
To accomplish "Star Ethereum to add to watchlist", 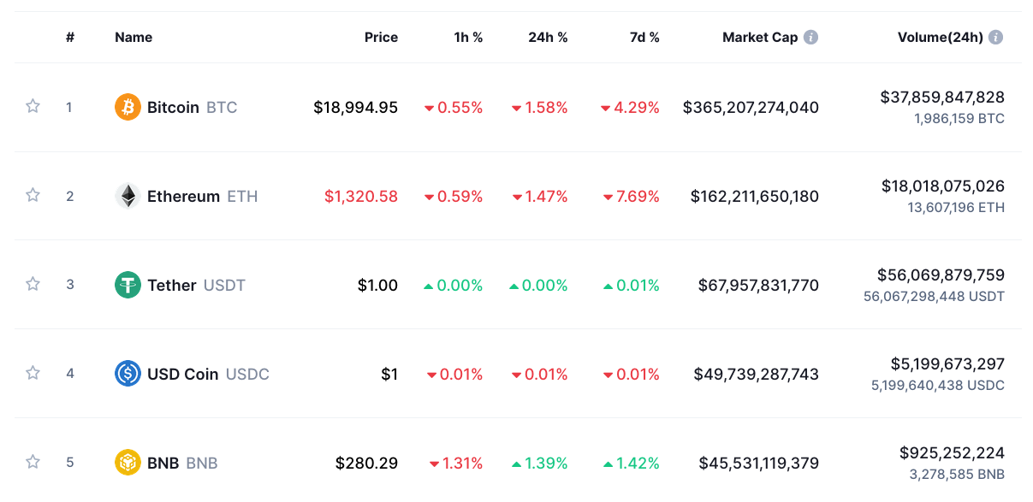I will coord(33,195).
